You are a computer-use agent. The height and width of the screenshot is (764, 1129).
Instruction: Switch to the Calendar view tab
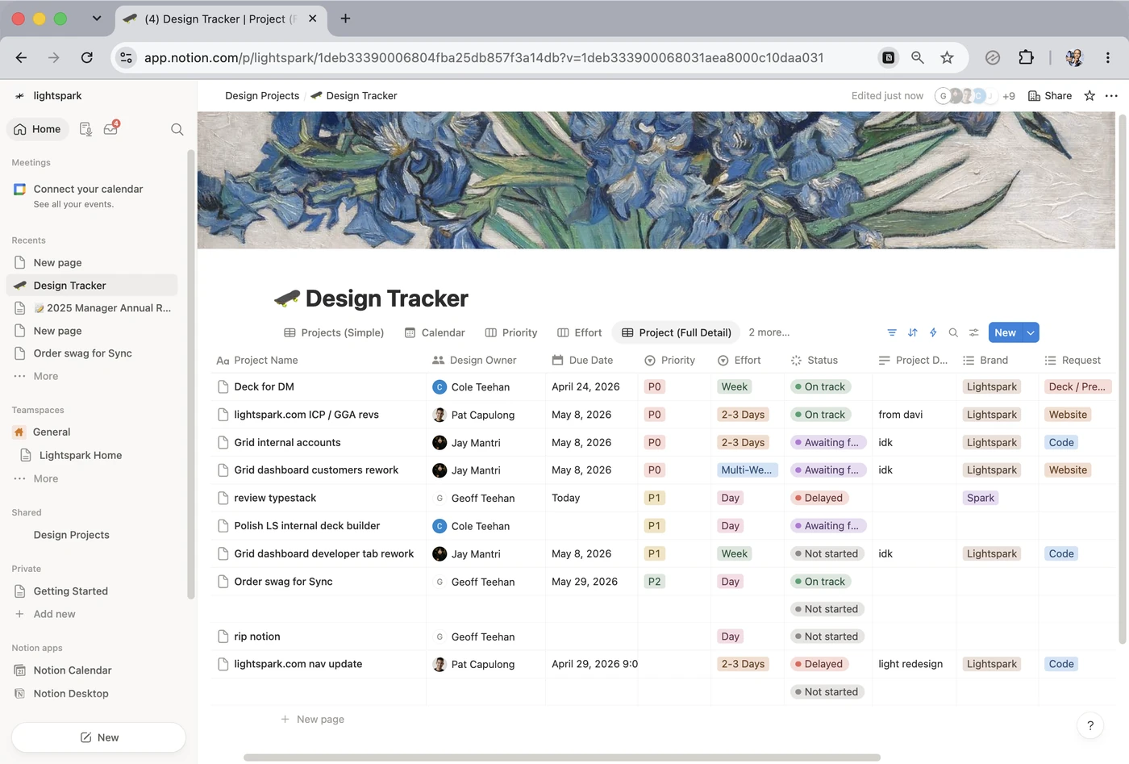pos(435,332)
